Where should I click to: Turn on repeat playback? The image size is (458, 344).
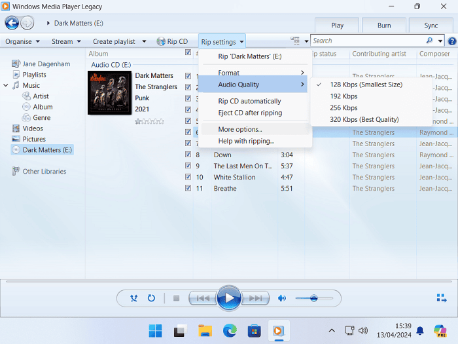(151, 298)
